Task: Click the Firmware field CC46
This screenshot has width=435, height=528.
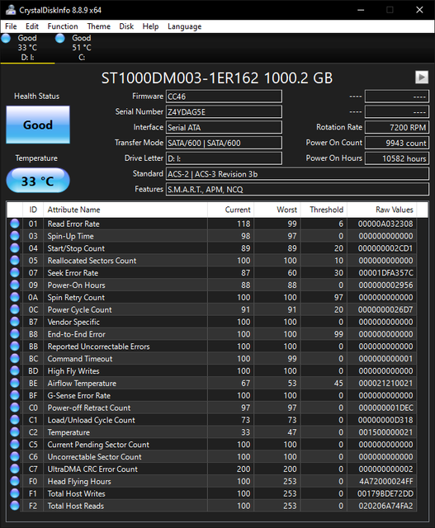Action: (224, 97)
